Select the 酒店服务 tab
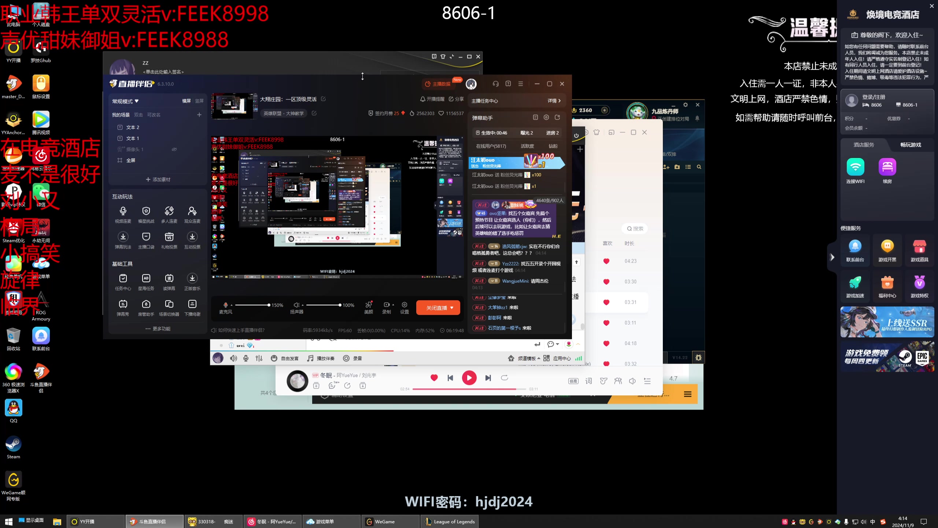This screenshot has width=938, height=528. click(x=864, y=145)
